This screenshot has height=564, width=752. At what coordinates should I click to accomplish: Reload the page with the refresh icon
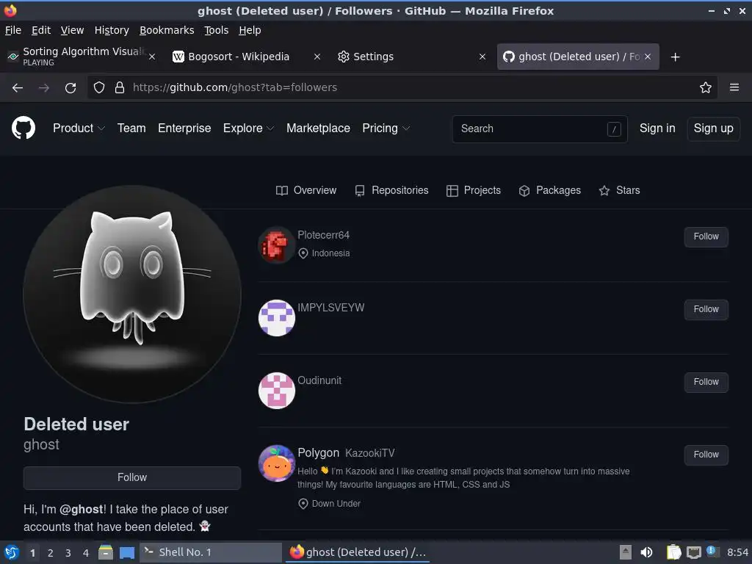[x=70, y=88]
